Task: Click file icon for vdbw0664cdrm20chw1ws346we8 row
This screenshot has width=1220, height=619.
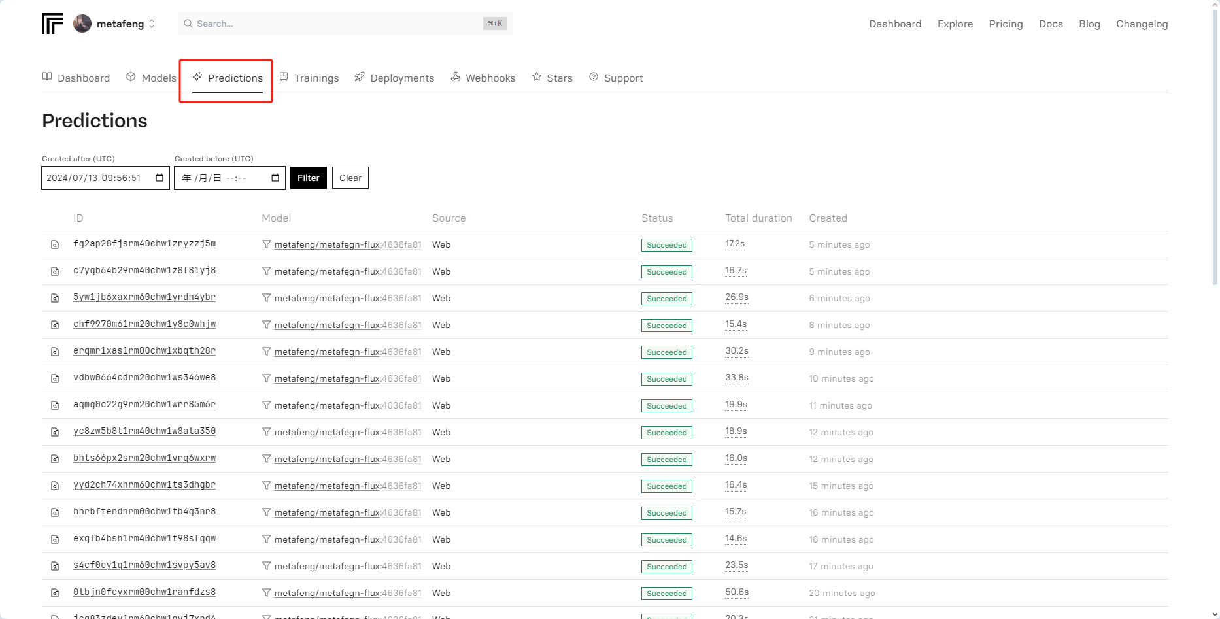Action: point(55,378)
